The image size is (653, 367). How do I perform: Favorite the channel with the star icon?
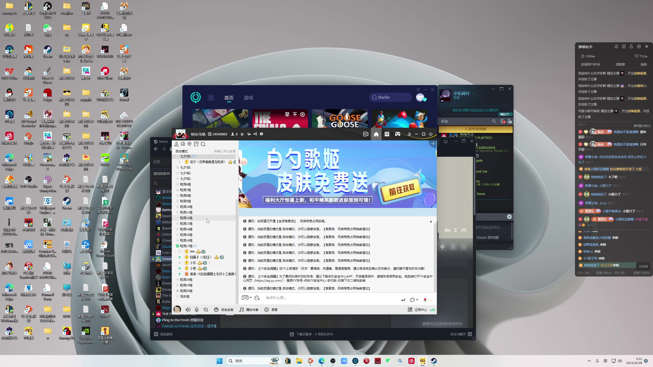click(x=242, y=134)
